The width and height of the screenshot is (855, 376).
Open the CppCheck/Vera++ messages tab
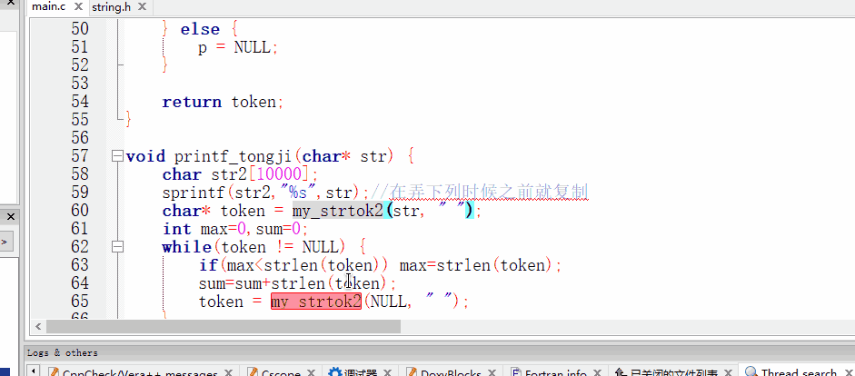(140, 372)
